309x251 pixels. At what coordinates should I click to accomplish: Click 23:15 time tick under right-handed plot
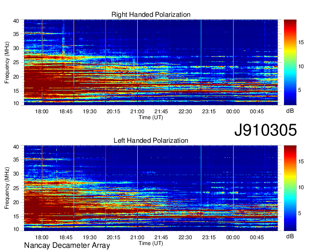point(209,111)
